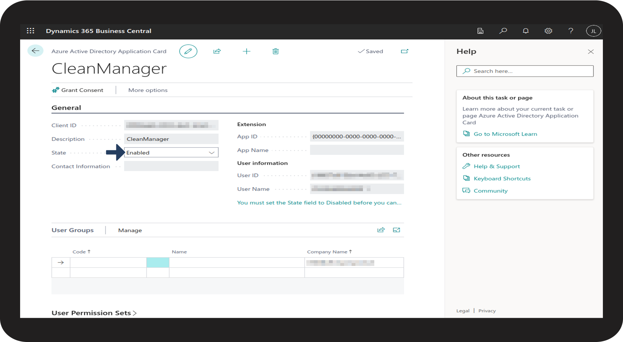
Task: Open the notifications bell
Action: click(x=526, y=31)
